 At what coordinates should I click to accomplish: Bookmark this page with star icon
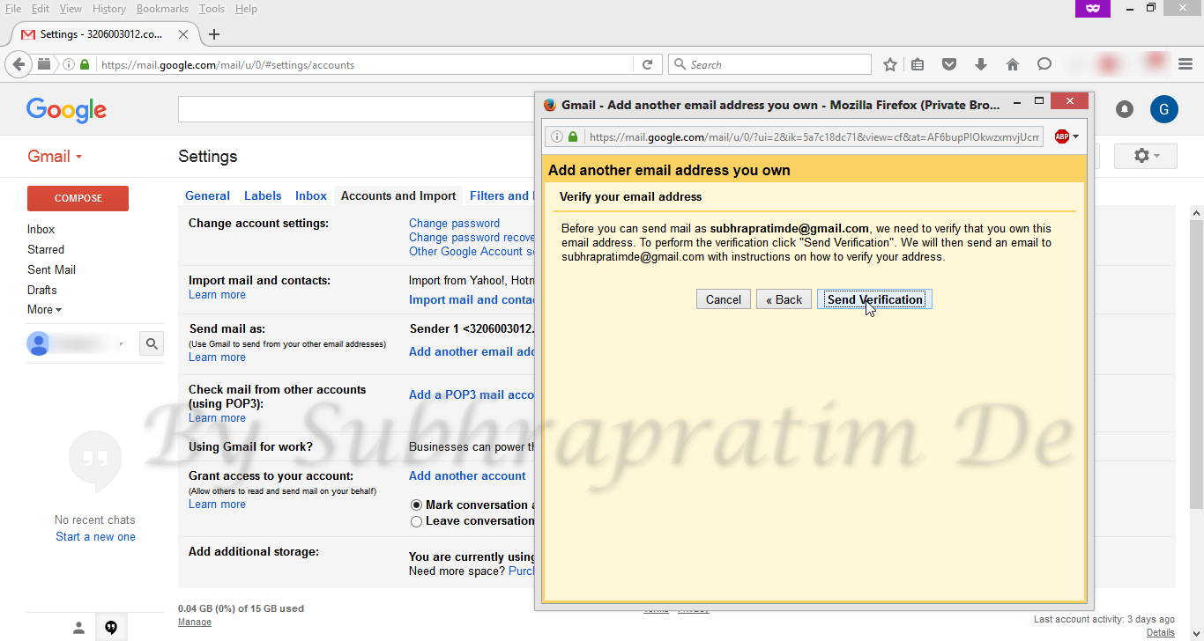pos(890,64)
